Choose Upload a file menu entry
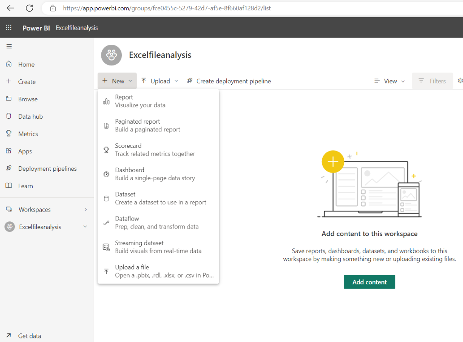The image size is (463, 342). (158, 271)
